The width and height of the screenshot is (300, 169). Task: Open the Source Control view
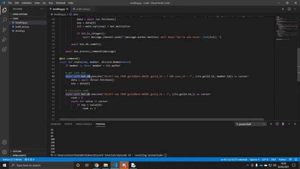[x=4, y=30]
